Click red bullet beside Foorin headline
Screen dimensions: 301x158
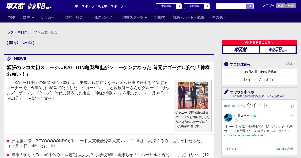coord(8,155)
